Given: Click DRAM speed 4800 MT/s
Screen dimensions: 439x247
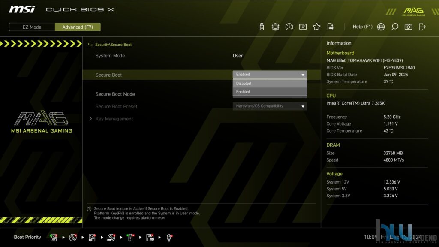Looking at the screenshot, I should coord(394,160).
